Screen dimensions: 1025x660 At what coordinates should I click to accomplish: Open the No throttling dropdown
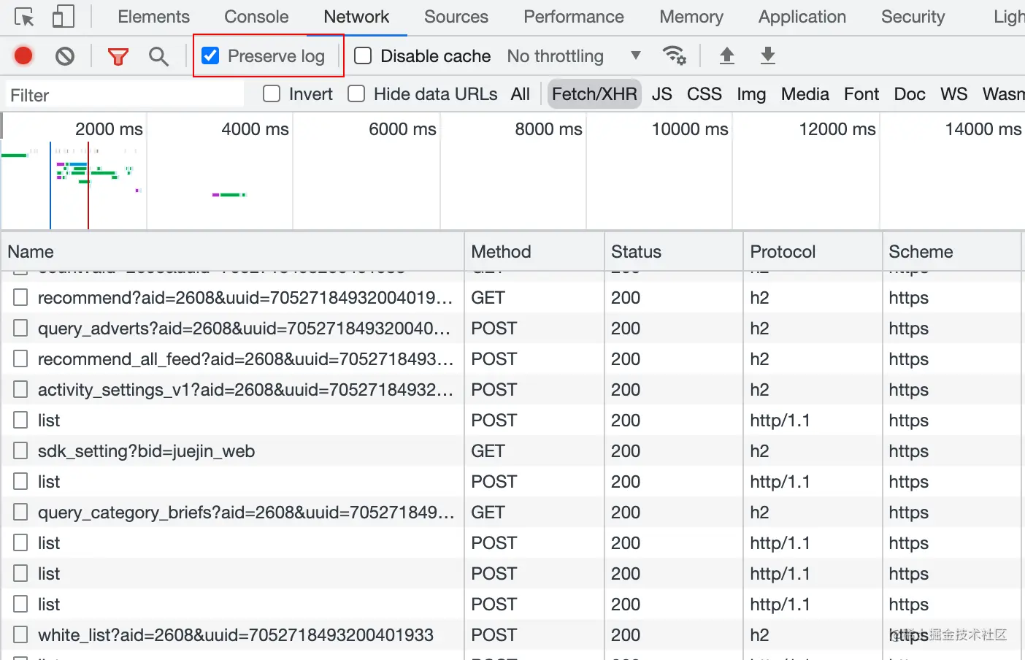[x=574, y=55]
